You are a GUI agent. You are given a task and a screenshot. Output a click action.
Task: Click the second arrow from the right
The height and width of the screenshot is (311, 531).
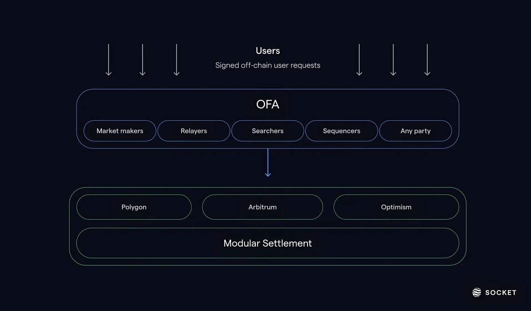pos(393,60)
